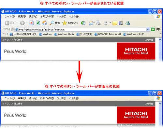Open Mail button dropdown arrow
The image size is (163, 129).
point(94,23)
